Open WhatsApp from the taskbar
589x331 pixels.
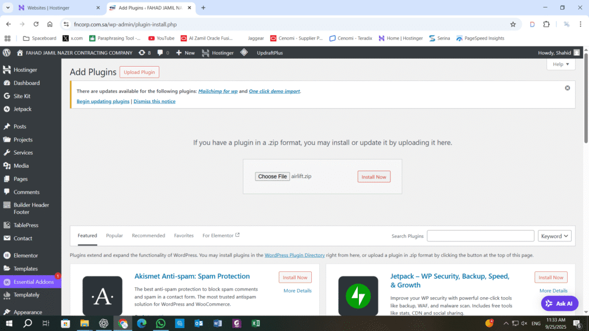160,323
